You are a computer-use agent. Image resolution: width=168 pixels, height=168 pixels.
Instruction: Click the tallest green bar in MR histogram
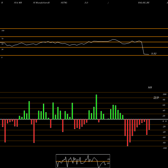coord(96,107)
